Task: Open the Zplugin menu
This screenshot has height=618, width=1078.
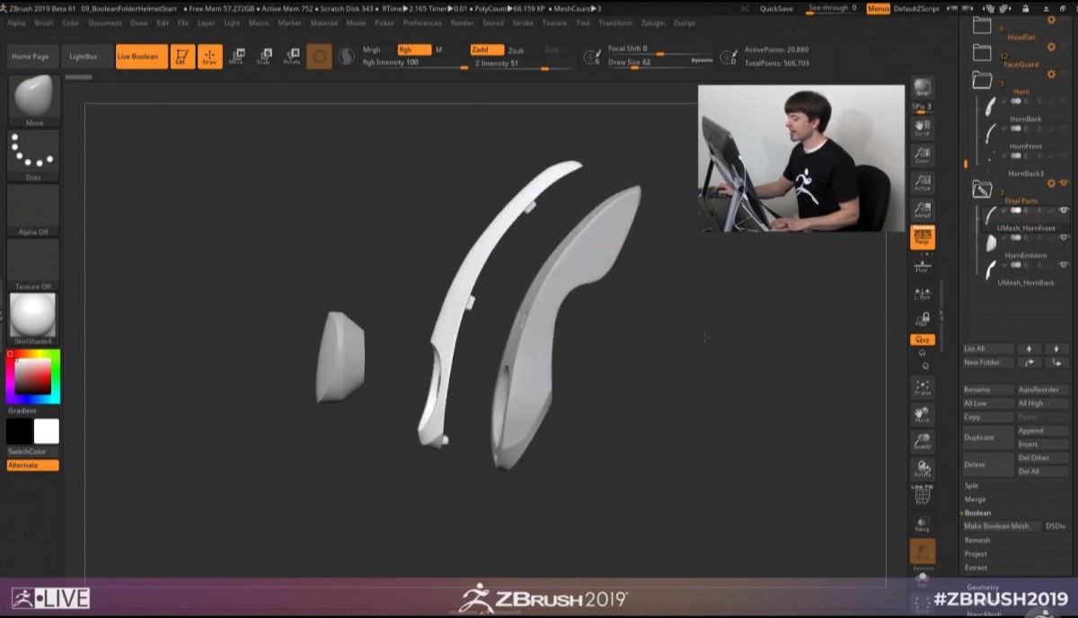Action: [653, 22]
